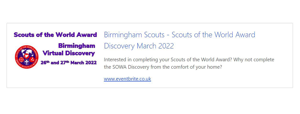Click the plant leaf icon in the badge
Image resolution: width=300 pixels, height=114 pixels.
[x=32, y=59]
